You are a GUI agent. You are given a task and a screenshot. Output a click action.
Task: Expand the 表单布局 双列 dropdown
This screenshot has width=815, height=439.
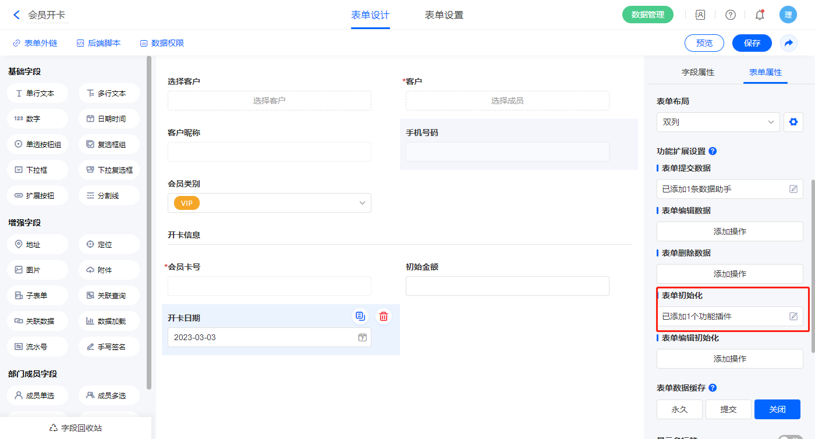718,122
